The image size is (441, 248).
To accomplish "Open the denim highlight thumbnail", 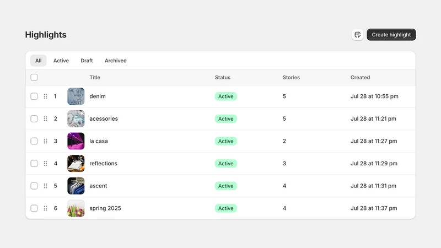I will point(76,96).
